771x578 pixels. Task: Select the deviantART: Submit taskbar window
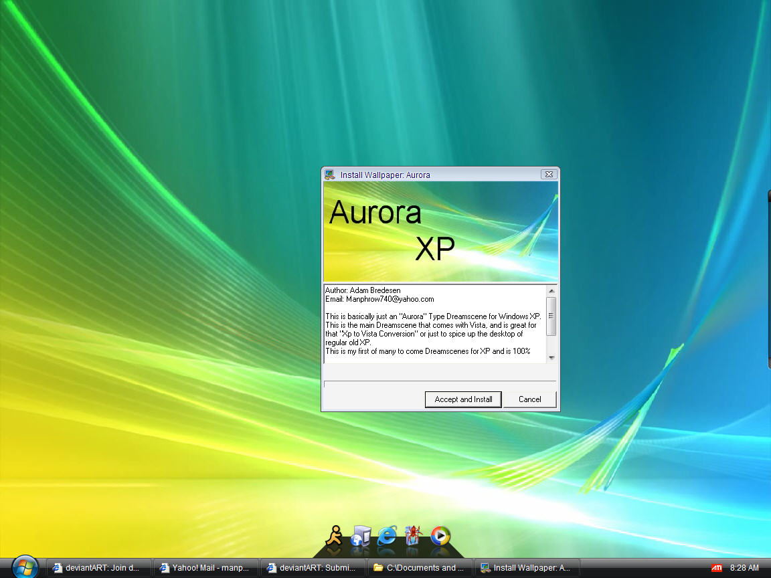click(311, 567)
